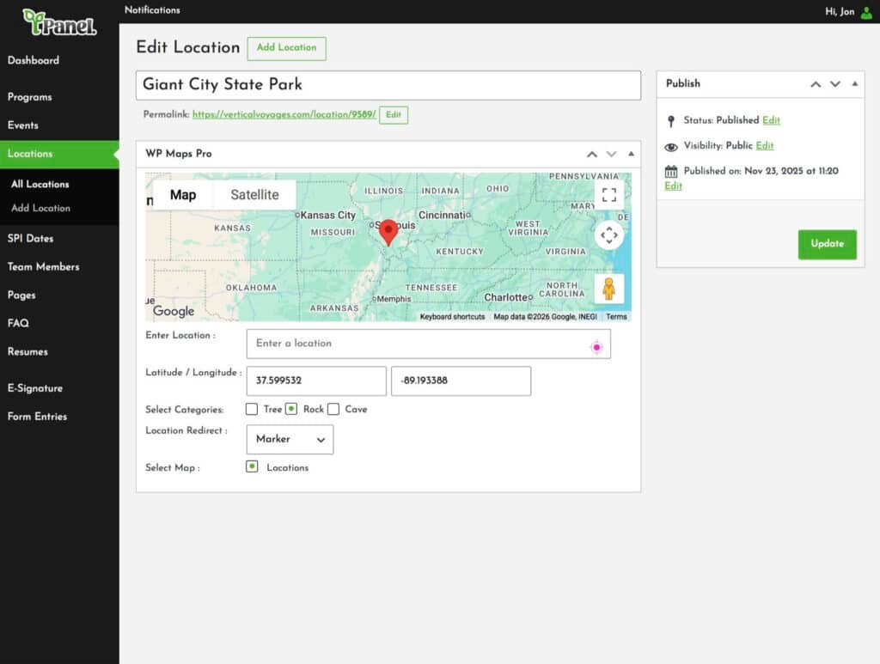This screenshot has width=880, height=664.
Task: Toggle fullscreen view on the map
Action: point(609,195)
